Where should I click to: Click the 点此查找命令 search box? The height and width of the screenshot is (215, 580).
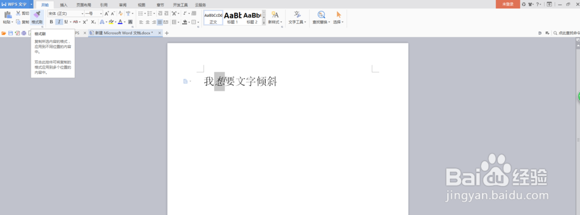(566, 33)
